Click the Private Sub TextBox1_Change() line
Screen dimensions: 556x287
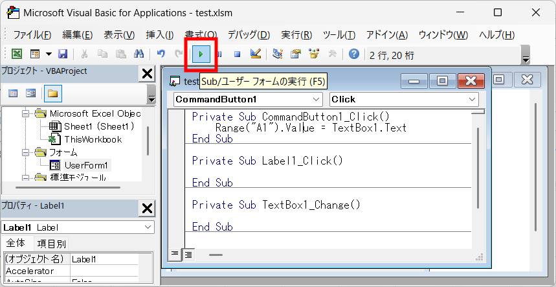[276, 205]
